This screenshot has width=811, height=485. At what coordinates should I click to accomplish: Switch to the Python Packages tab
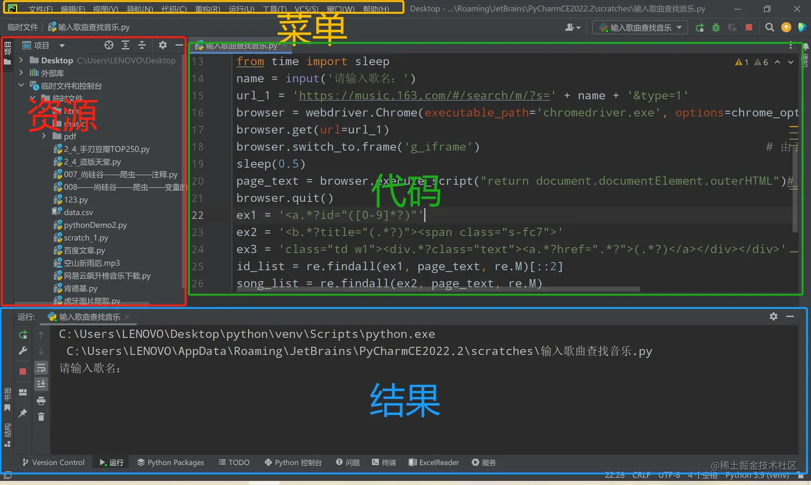[171, 462]
